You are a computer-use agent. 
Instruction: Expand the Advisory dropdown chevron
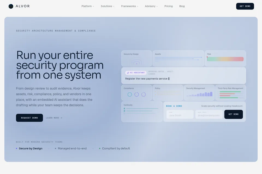[x=157, y=6]
